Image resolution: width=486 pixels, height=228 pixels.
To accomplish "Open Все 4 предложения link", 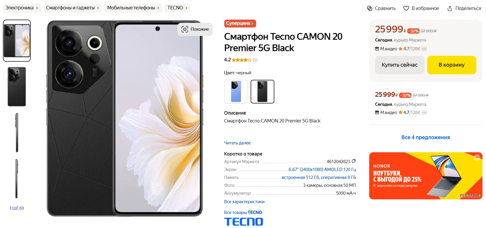I will (x=425, y=137).
